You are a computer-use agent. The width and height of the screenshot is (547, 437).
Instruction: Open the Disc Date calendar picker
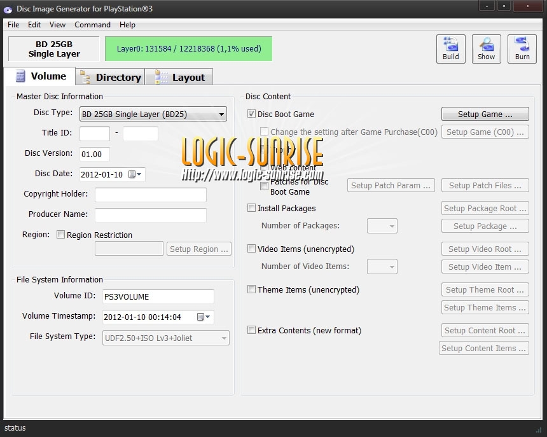(x=135, y=174)
